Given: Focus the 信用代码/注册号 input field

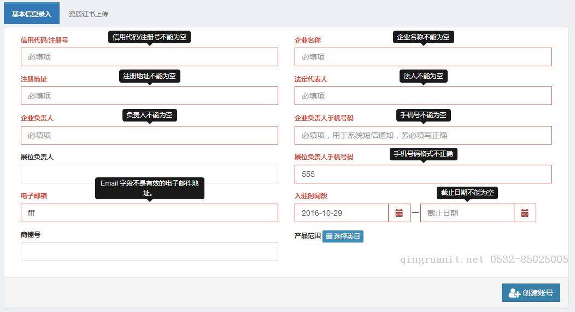Looking at the screenshot, I should (149, 57).
